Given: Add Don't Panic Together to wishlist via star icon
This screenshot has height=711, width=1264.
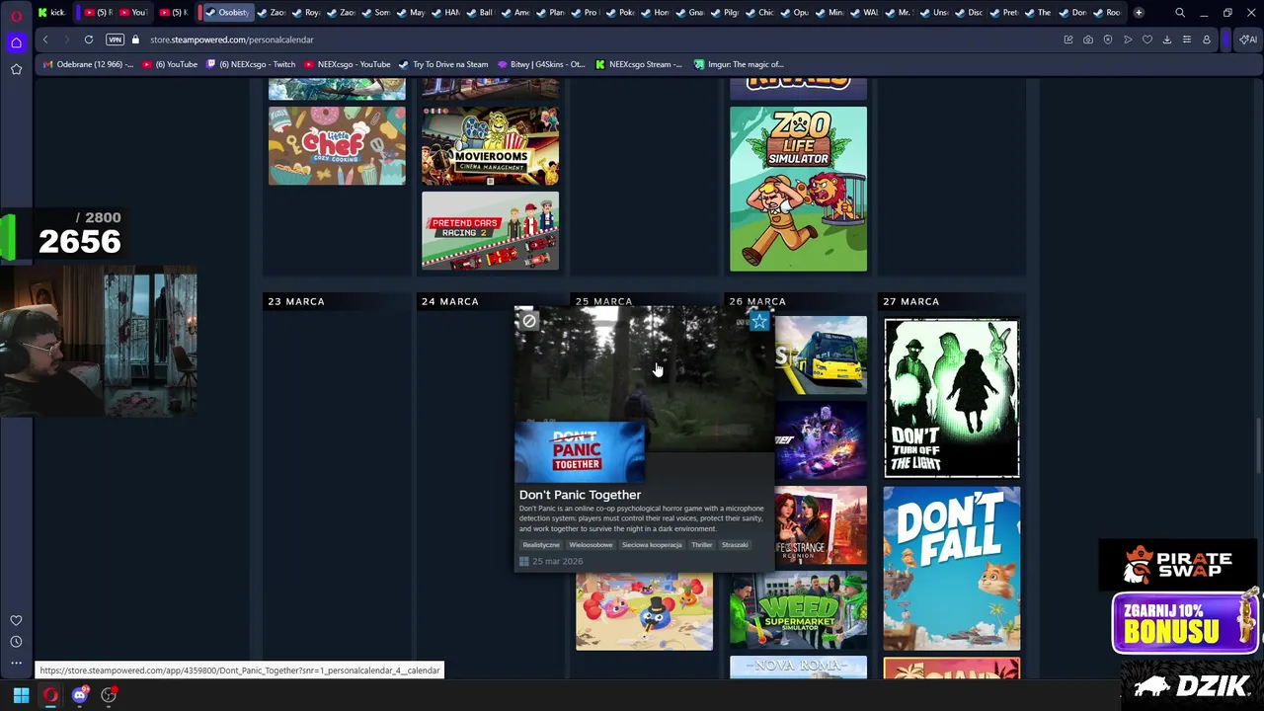Looking at the screenshot, I should click(x=758, y=321).
